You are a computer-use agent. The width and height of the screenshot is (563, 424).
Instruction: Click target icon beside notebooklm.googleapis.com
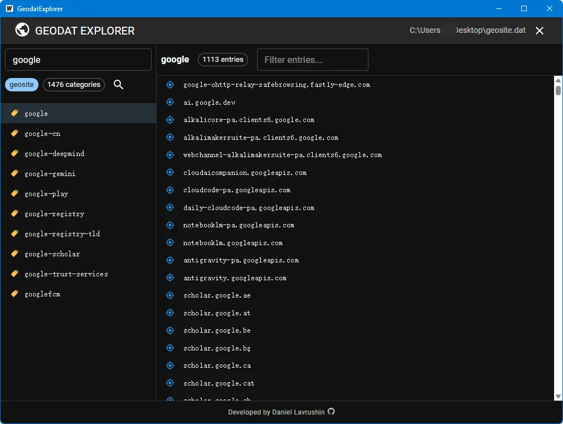(x=170, y=243)
